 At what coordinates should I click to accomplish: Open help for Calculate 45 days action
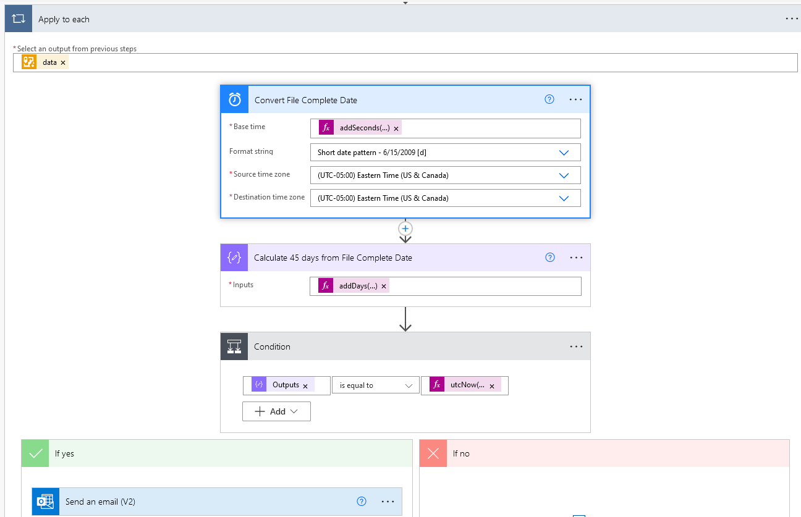point(550,258)
